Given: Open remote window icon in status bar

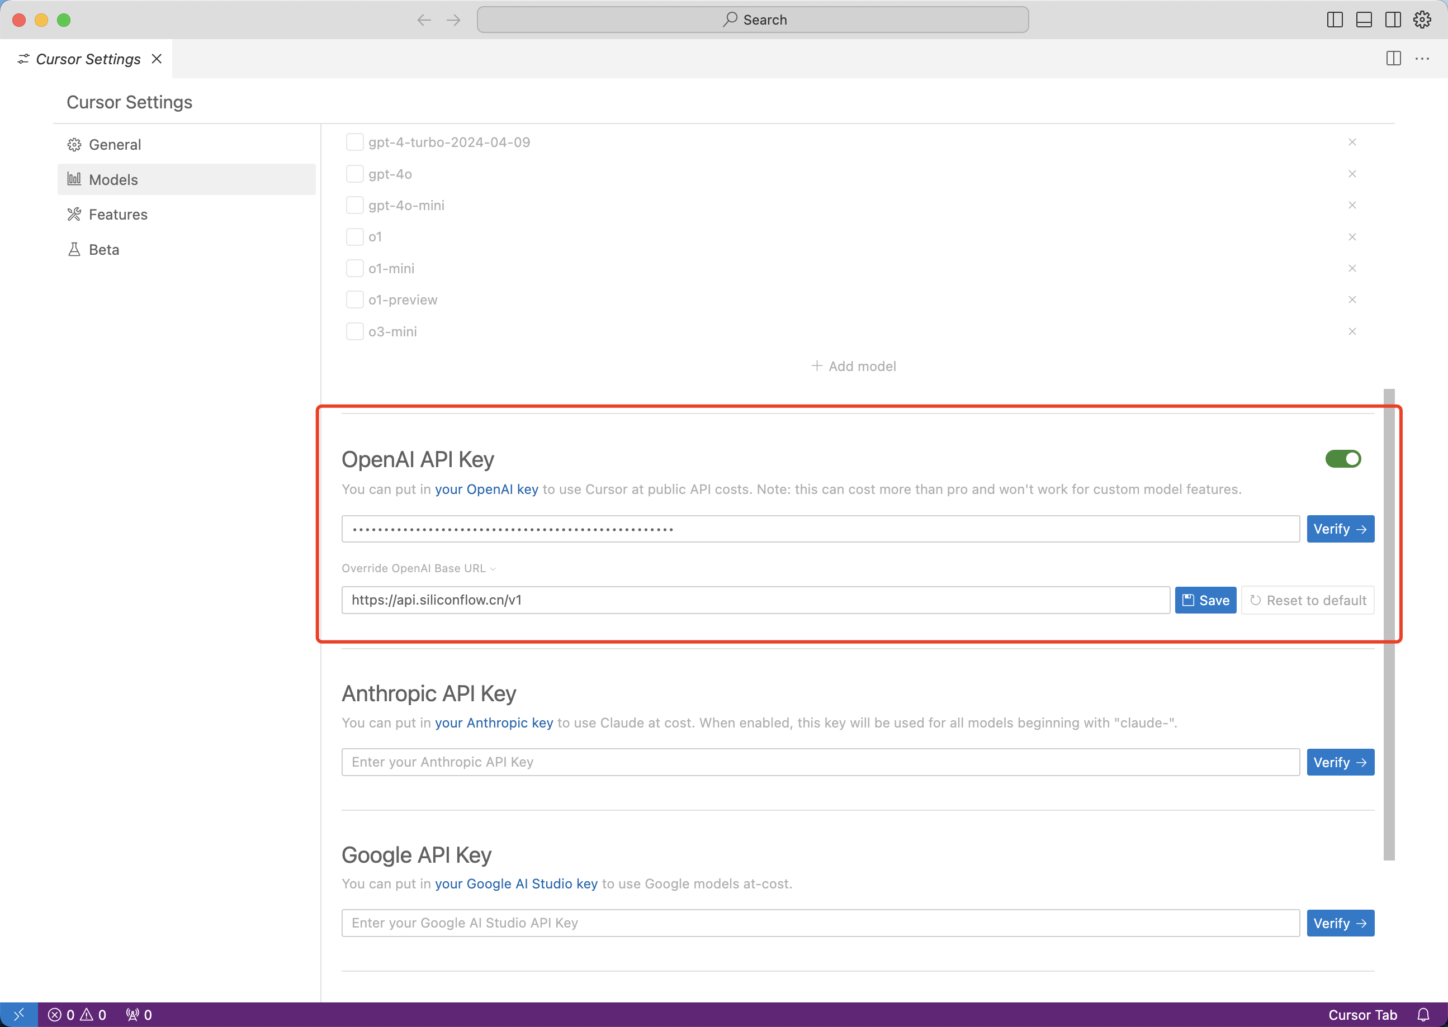Looking at the screenshot, I should (19, 1014).
